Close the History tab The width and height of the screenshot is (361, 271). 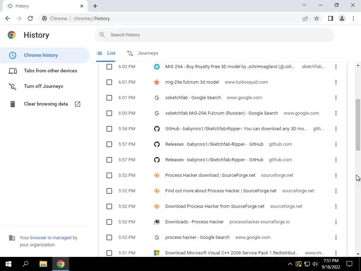coord(82,6)
